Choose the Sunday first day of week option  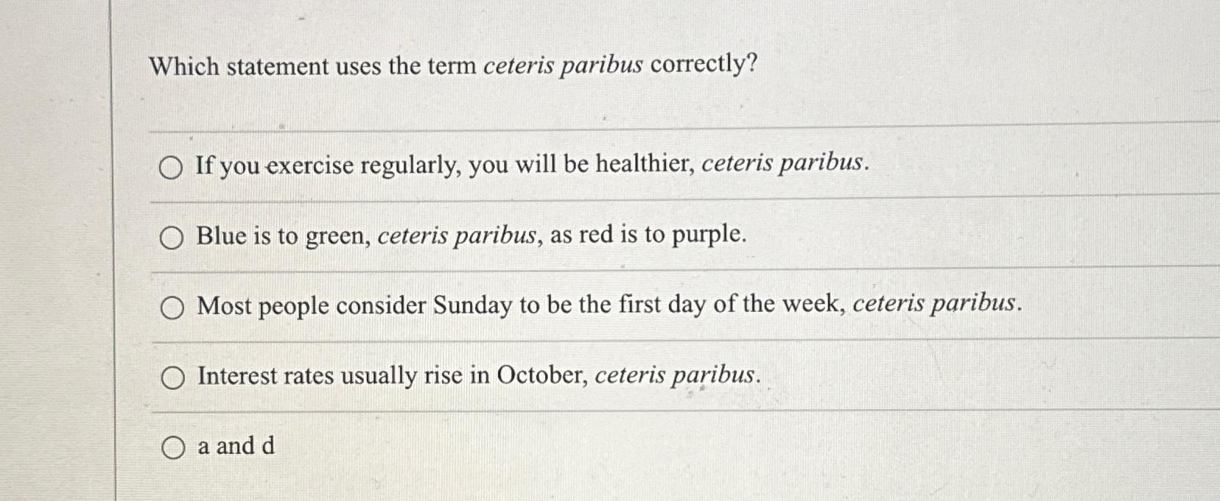click(172, 308)
